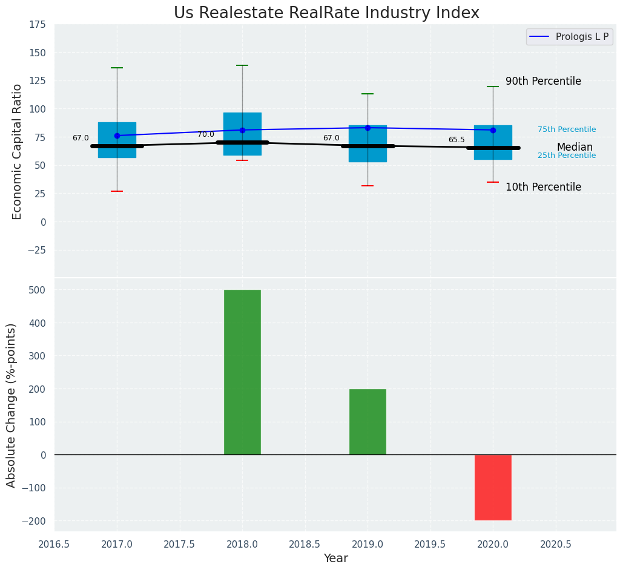Screen dimensions: 623x570
Task: Click the blue Prologis data point for 2019
Action: click(368, 128)
